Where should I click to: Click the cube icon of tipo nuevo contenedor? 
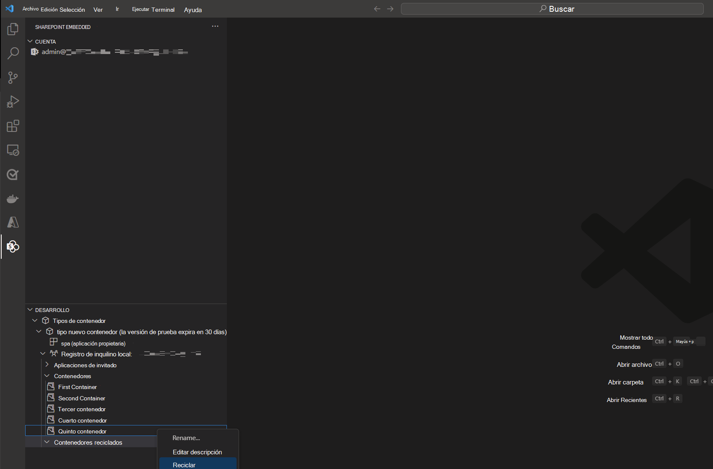coord(49,331)
